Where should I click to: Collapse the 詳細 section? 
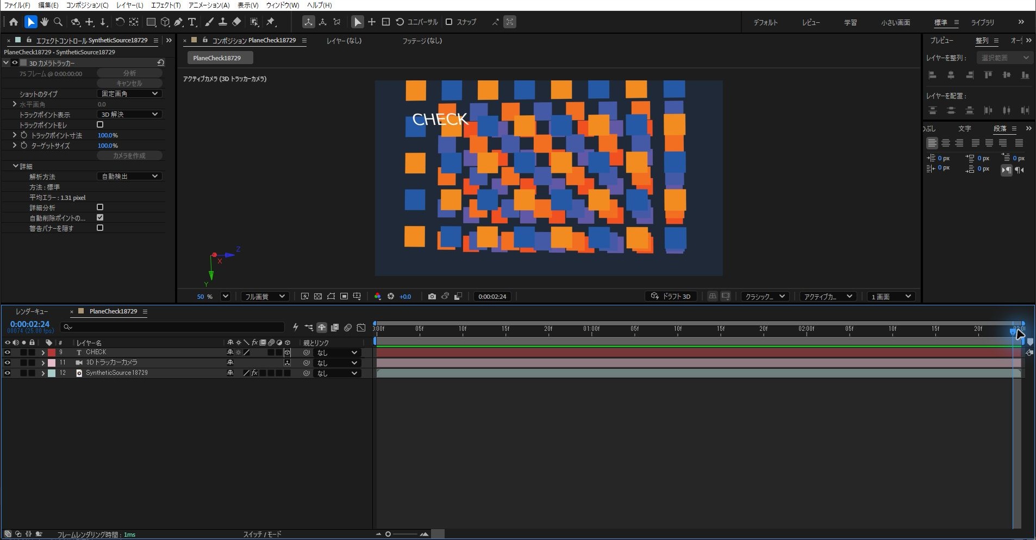pos(16,166)
